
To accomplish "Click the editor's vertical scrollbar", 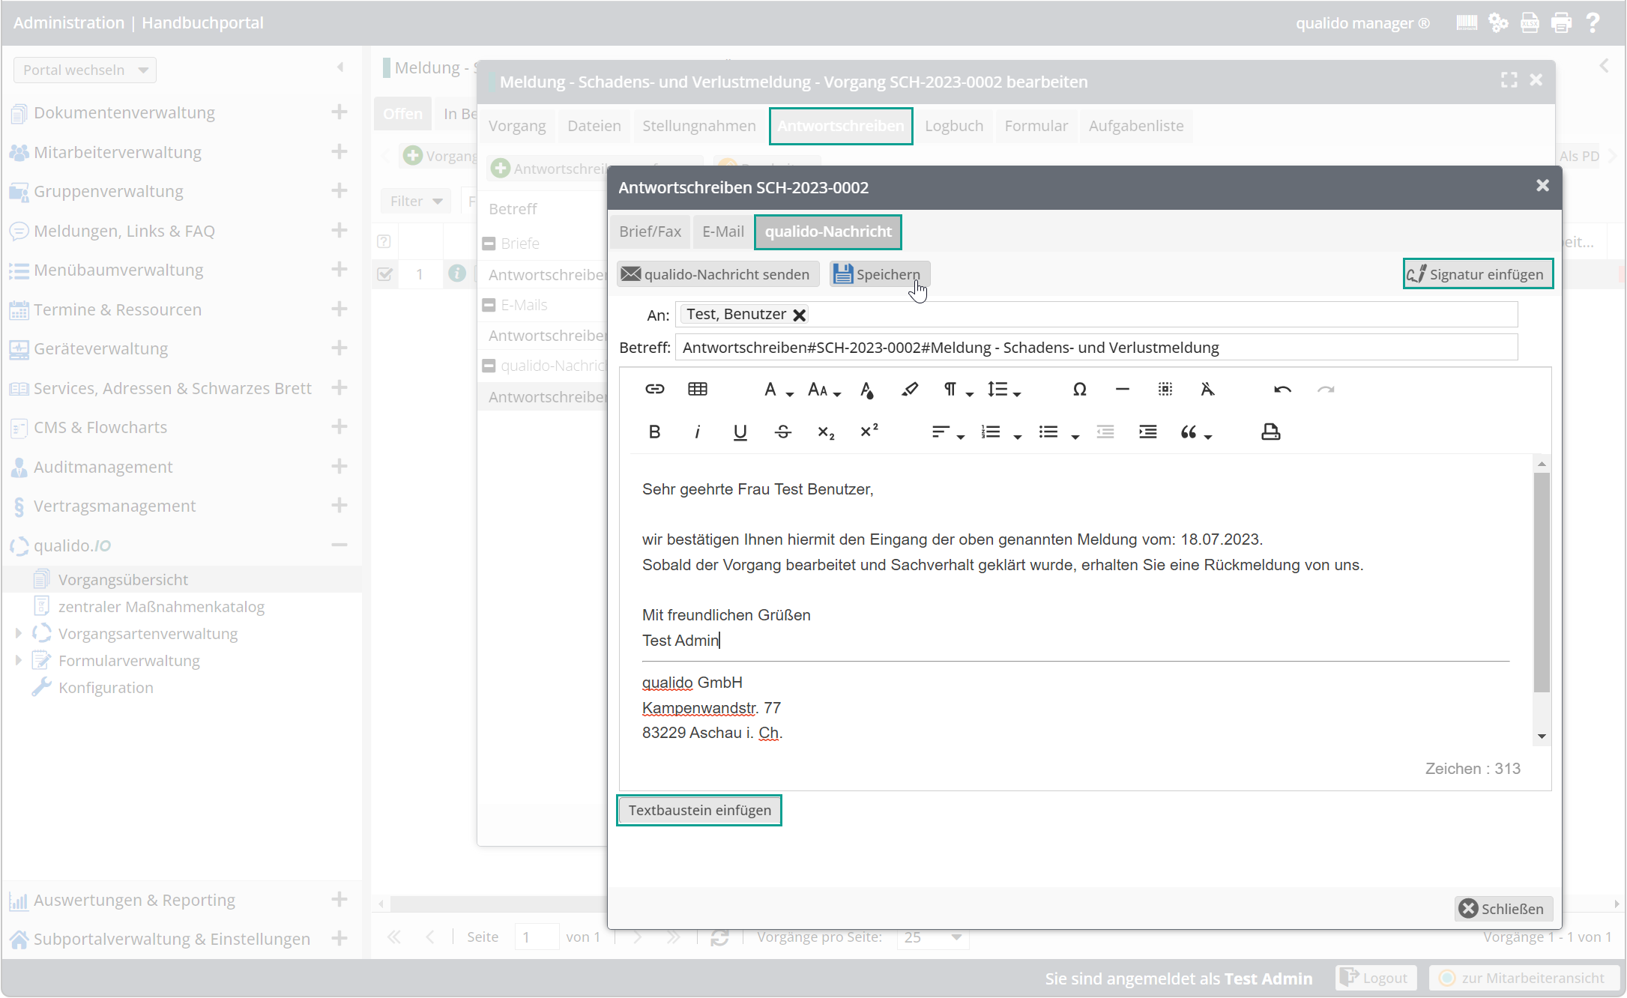I will [x=1541, y=582].
